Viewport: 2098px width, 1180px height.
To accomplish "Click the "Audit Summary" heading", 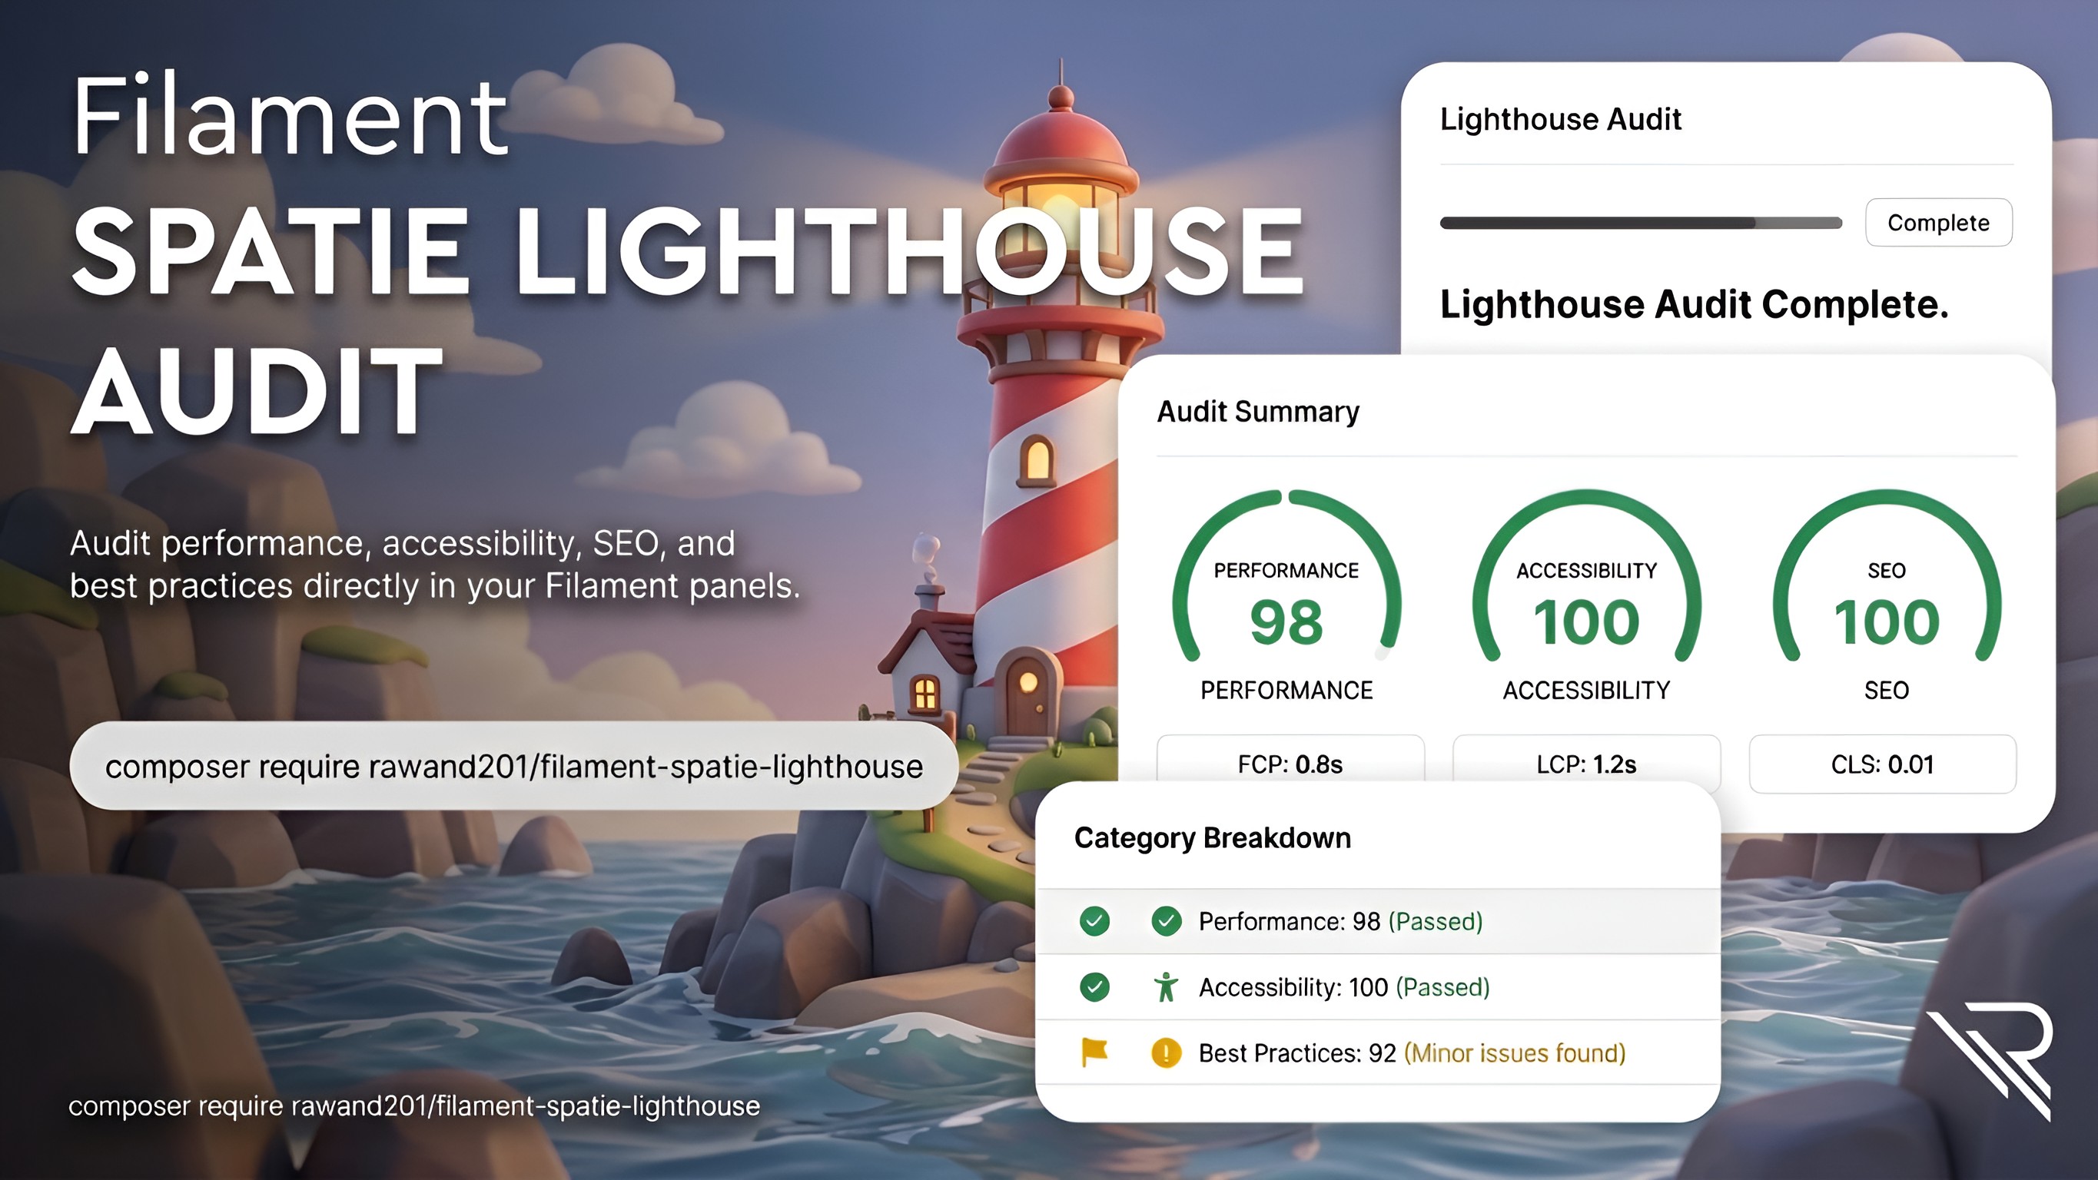I will click(x=1258, y=412).
